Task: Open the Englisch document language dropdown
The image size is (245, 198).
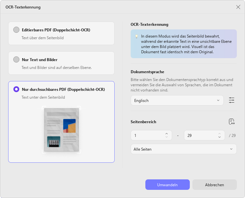Action: point(177,100)
